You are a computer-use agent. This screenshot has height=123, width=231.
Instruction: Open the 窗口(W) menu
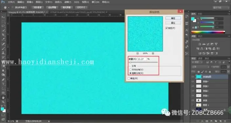[95, 2]
